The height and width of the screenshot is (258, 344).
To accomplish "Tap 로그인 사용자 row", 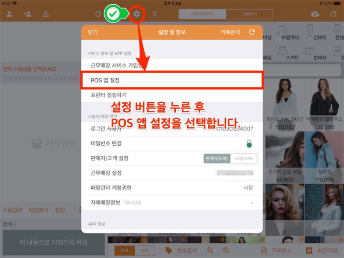I will click(172, 129).
